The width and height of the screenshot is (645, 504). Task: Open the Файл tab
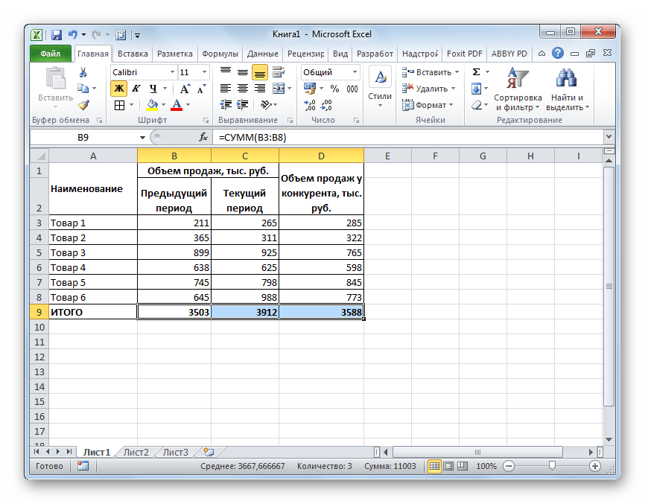[50, 54]
